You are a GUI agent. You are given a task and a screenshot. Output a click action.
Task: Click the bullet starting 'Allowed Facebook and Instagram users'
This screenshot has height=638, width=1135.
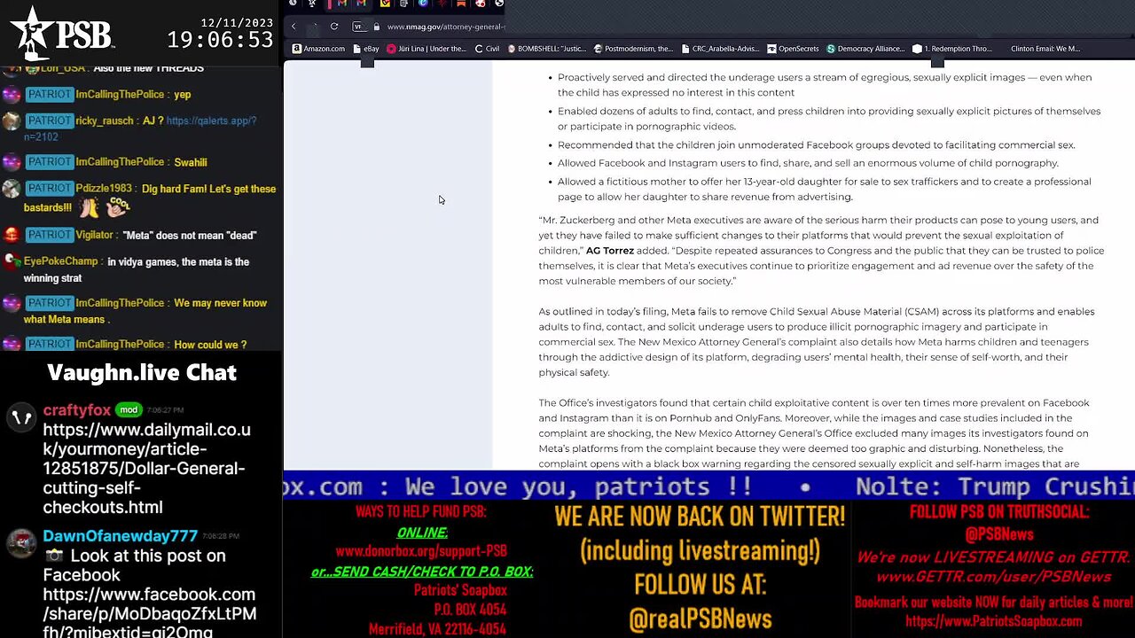808,163
